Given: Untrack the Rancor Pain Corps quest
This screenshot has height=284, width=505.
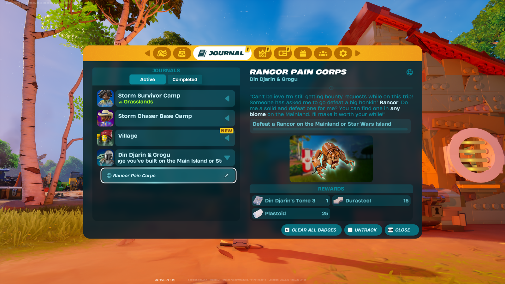Looking at the screenshot, I should [x=363, y=230].
